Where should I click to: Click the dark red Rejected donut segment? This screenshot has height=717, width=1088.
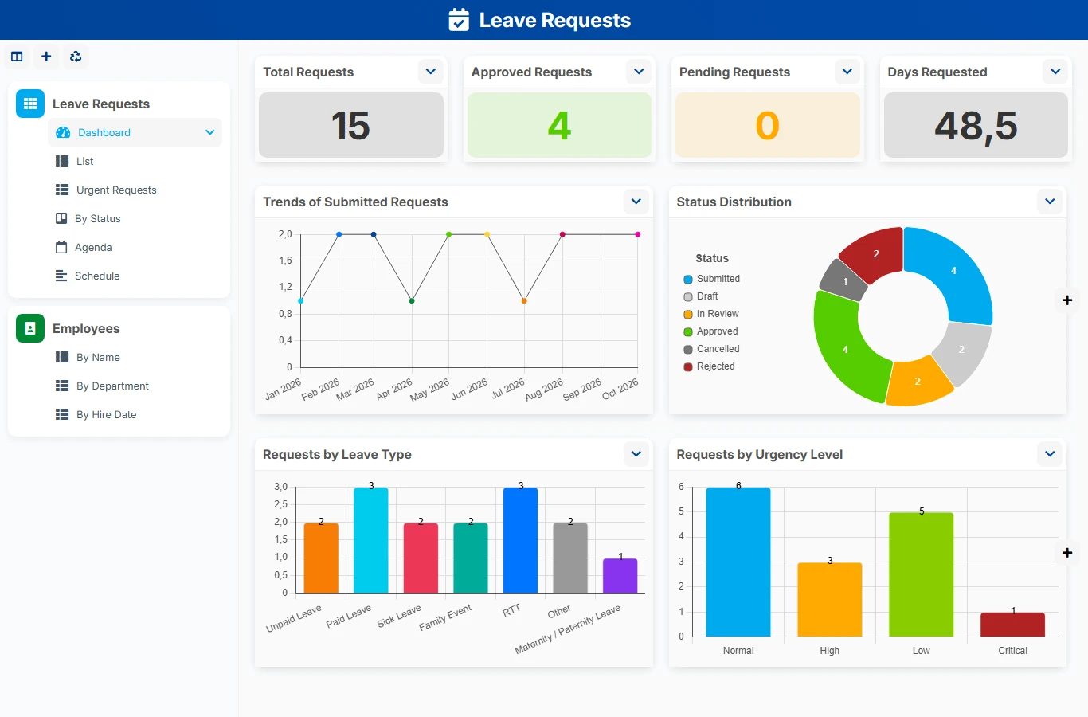[876, 254]
